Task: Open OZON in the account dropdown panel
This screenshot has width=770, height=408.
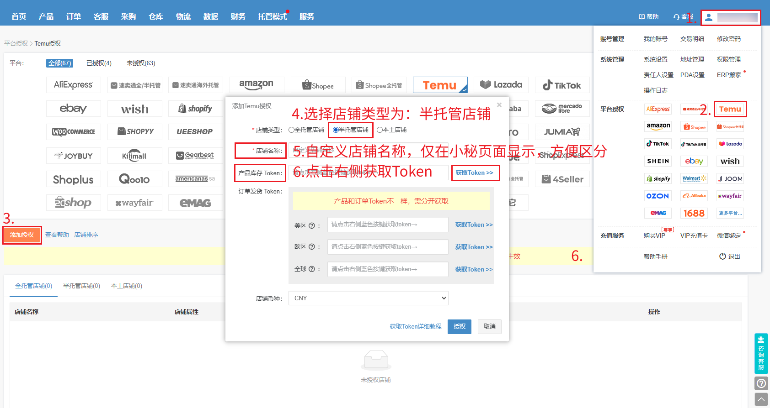Action: click(658, 196)
